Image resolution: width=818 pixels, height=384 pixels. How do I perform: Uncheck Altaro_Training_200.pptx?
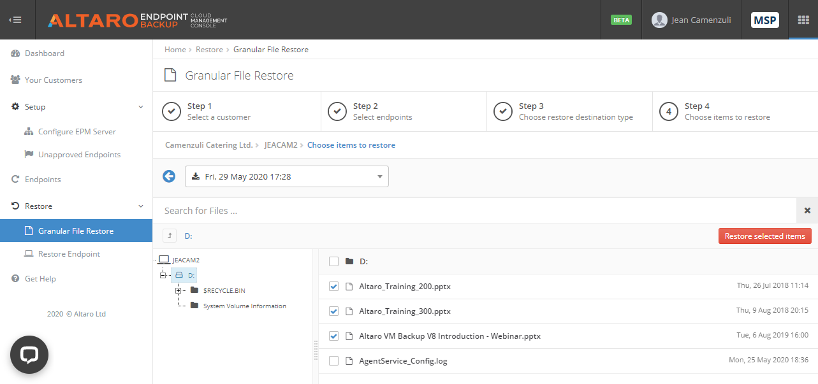[x=333, y=286]
